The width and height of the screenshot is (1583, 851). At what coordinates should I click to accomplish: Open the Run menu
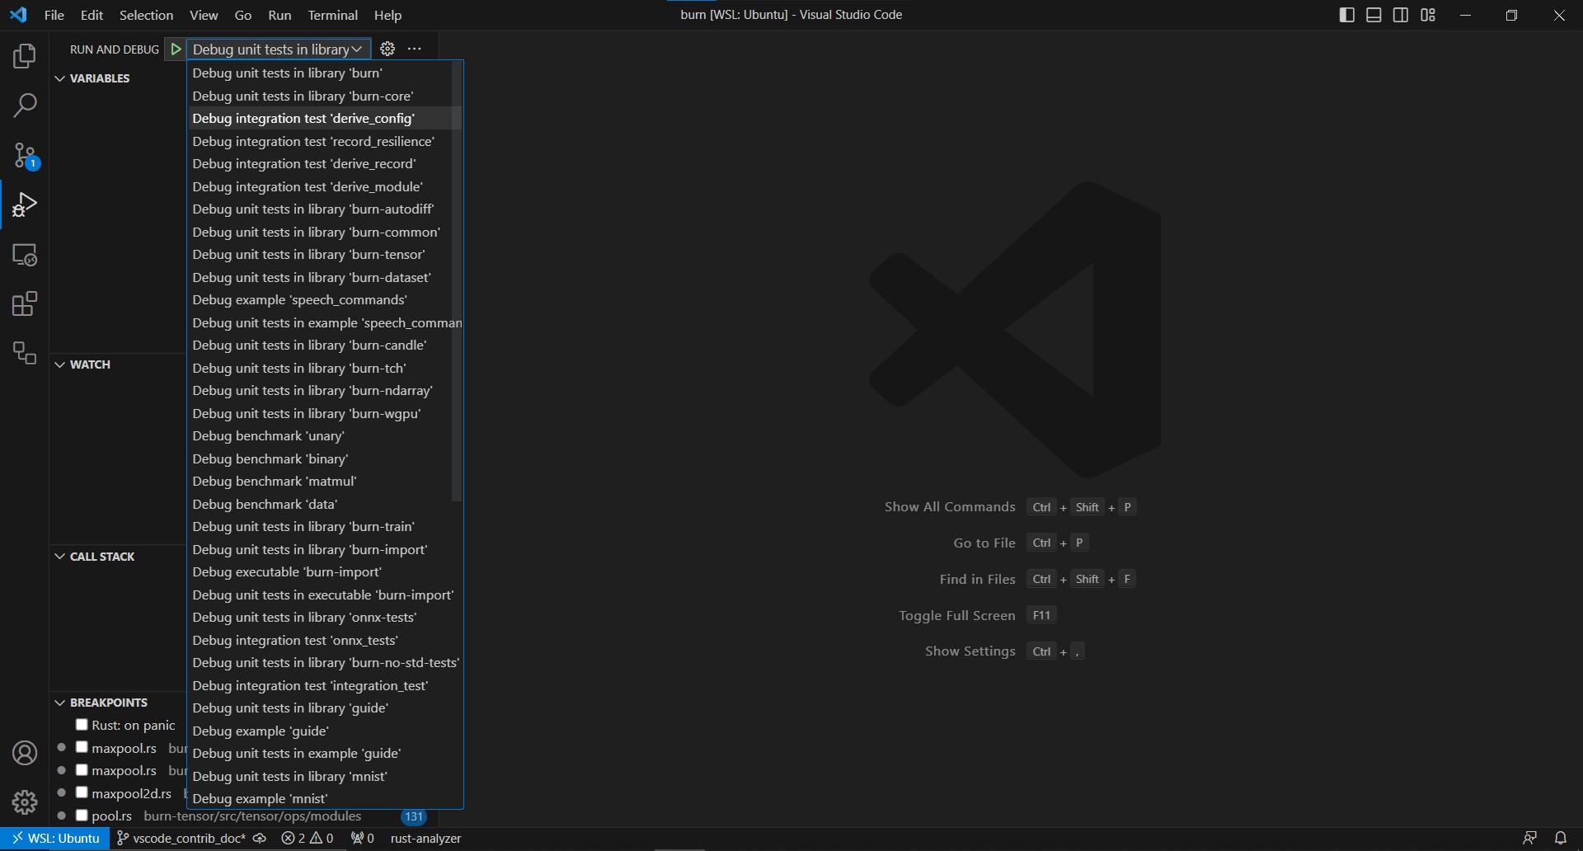click(x=279, y=15)
